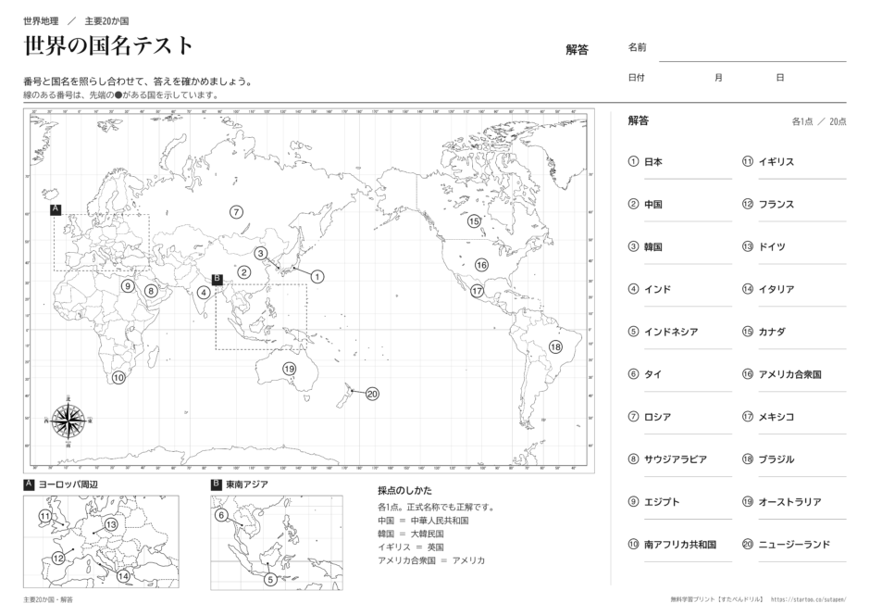Click the answer カナダ

click(x=772, y=333)
